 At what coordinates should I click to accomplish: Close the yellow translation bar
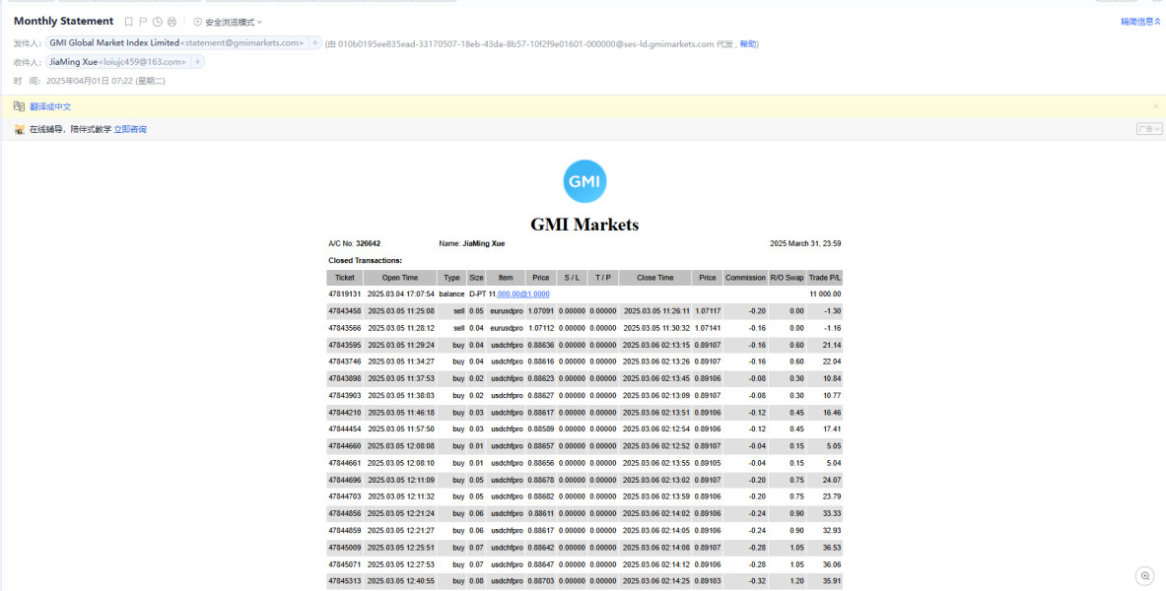[x=1155, y=106]
